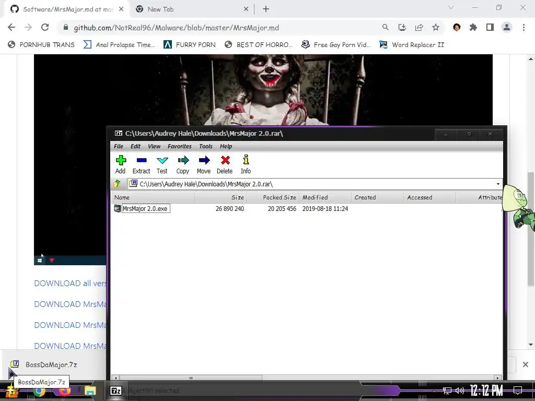Viewport: 535px width, 401px height.
Task: Open a new Chrome tab with plus
Action: pos(266,9)
